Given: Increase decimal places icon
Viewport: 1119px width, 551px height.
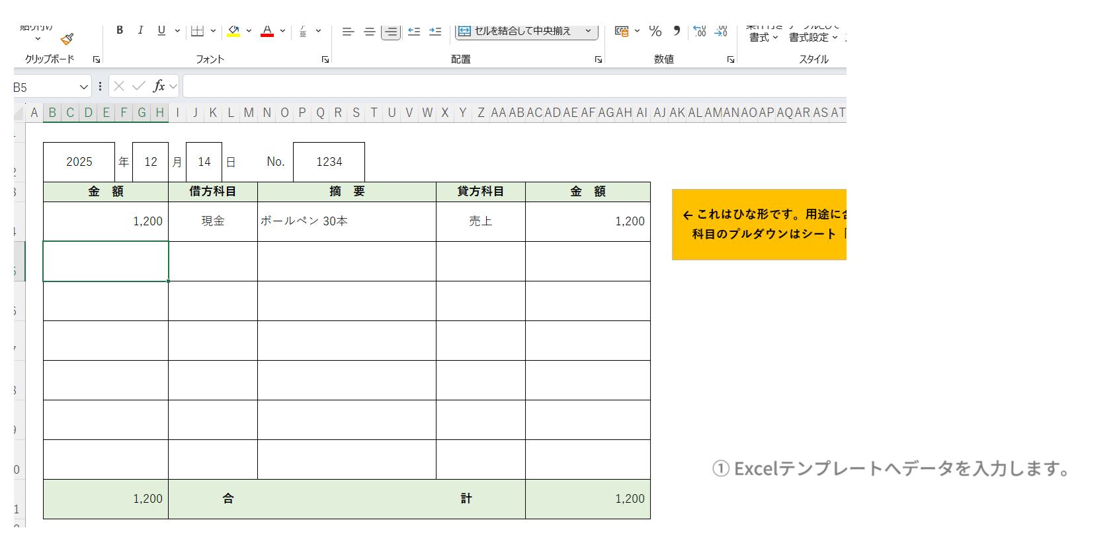Looking at the screenshot, I should (x=699, y=31).
